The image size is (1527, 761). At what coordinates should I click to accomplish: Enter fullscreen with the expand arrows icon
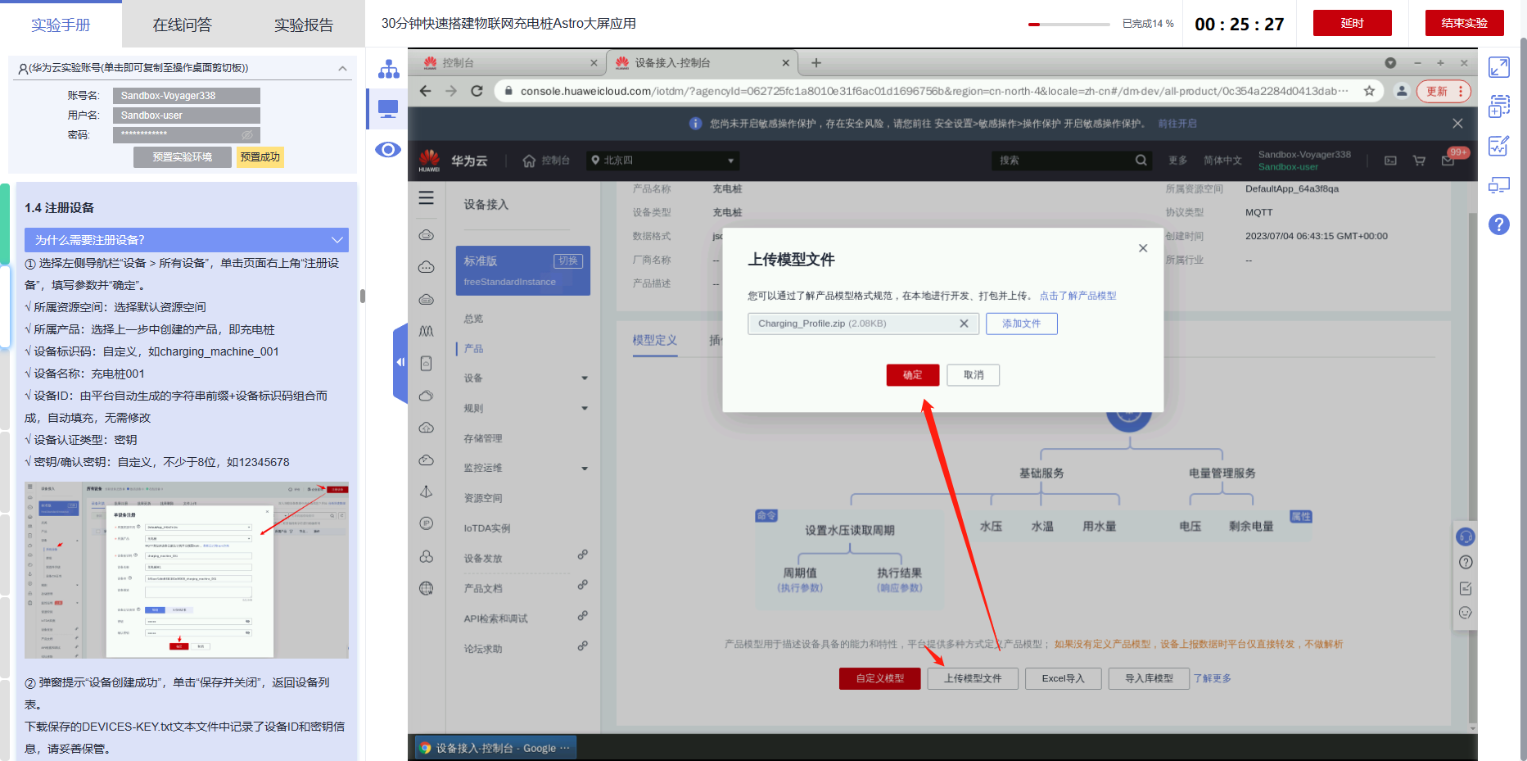tap(1499, 67)
